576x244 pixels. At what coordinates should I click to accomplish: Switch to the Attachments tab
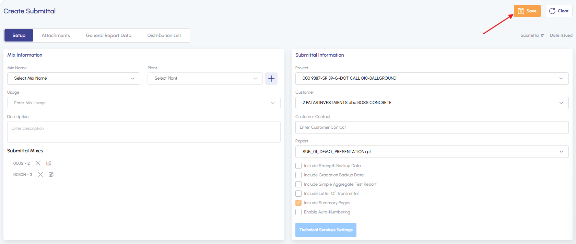click(56, 35)
